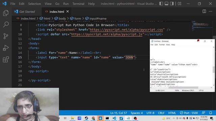Open the Notepad Help menu
The height and width of the screenshot is (121, 216).
pos(173,45)
